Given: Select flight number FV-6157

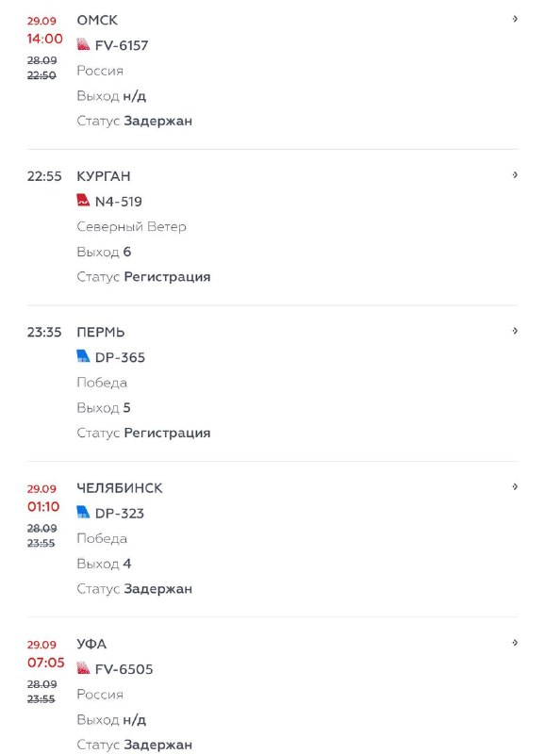Looking at the screenshot, I should (x=122, y=45).
